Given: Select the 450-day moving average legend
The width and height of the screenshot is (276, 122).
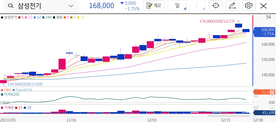Looking at the screenshot, I should (x=58, y=17).
